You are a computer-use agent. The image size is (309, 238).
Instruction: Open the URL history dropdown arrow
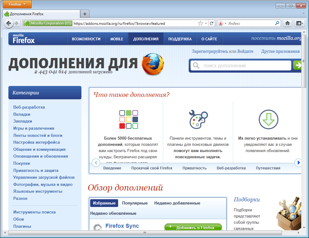pyautogui.click(x=206, y=23)
